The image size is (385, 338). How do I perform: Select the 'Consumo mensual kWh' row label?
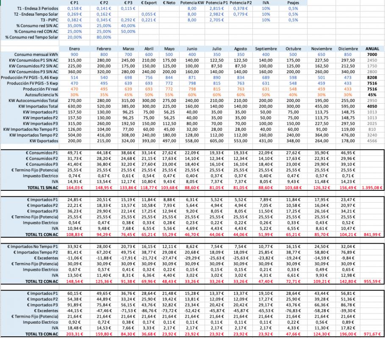(36, 55)
